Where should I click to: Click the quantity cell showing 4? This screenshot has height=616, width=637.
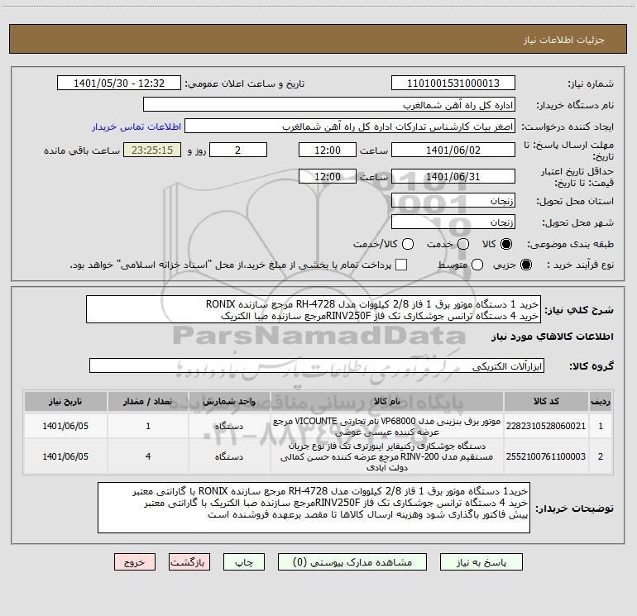[x=148, y=456]
